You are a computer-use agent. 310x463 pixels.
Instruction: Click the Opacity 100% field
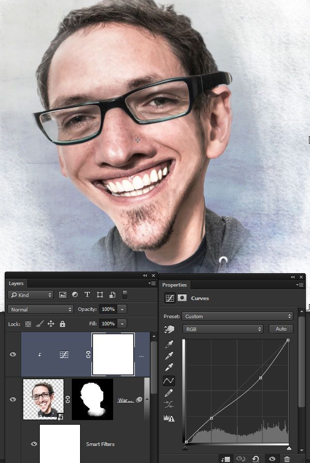point(108,309)
